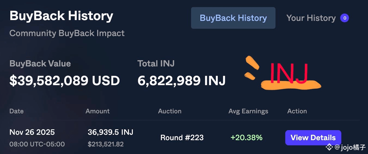Click the Round #223 auction entry
This screenshot has height=154, width=368.
pyautogui.click(x=182, y=137)
